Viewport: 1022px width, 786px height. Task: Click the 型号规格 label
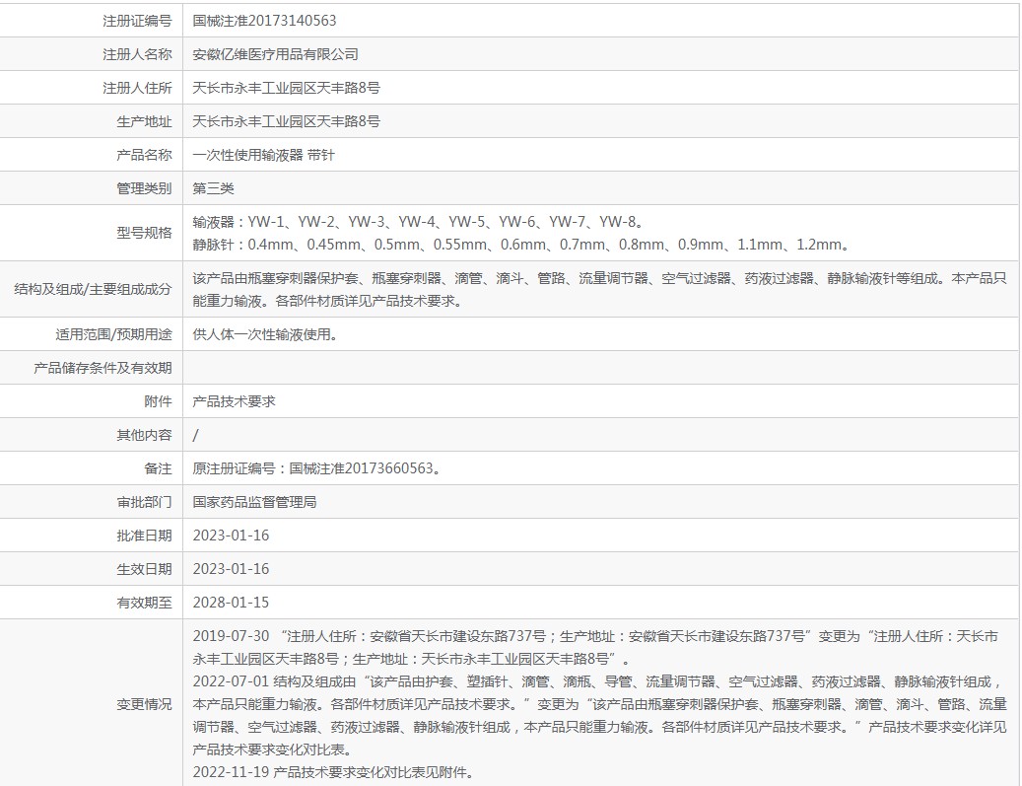(144, 233)
